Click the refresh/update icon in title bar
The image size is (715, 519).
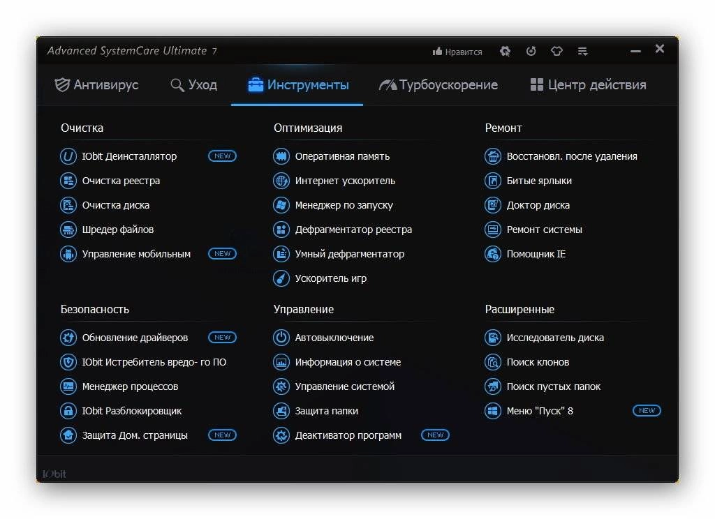tap(531, 51)
